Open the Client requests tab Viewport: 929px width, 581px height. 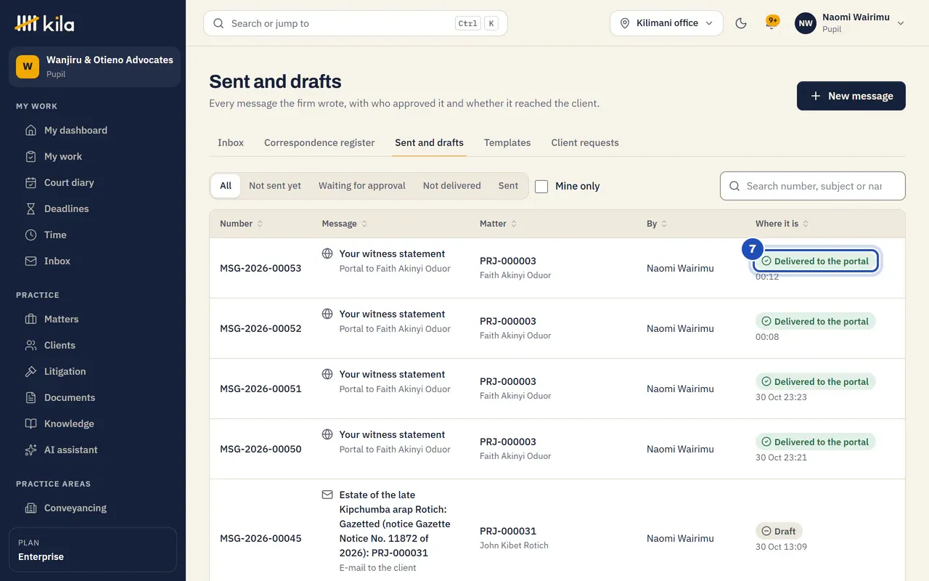585,143
